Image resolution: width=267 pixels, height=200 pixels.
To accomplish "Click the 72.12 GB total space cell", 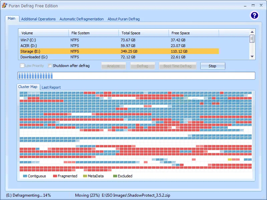I will (x=128, y=57).
